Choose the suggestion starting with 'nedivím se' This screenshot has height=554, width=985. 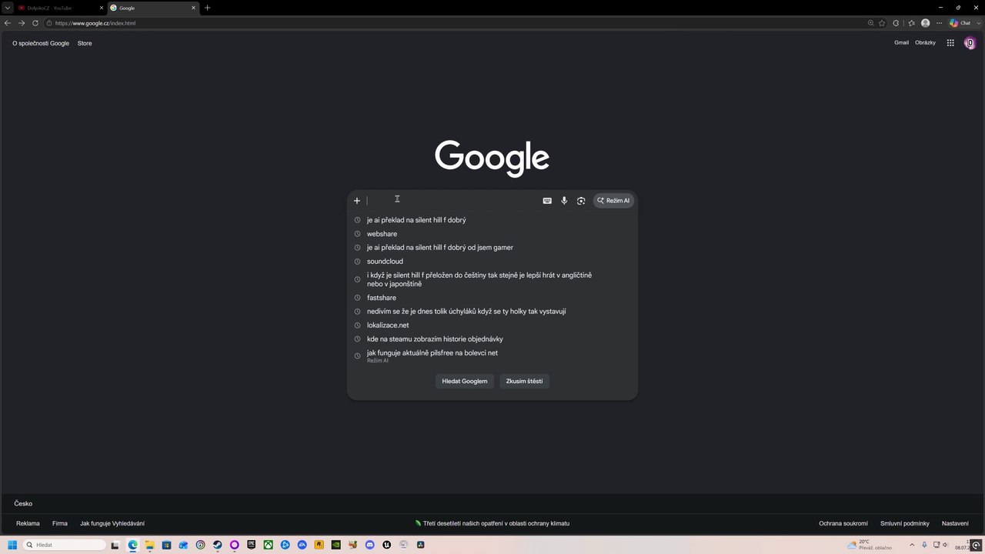pyautogui.click(x=492, y=312)
